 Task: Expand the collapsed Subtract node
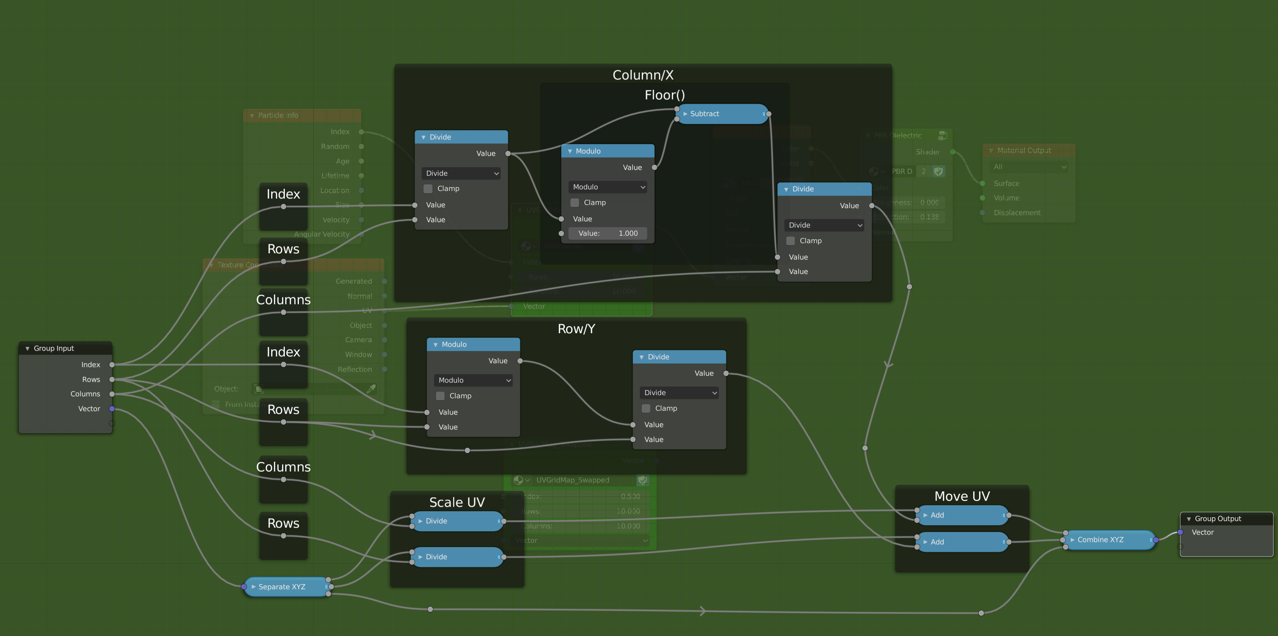pos(685,114)
